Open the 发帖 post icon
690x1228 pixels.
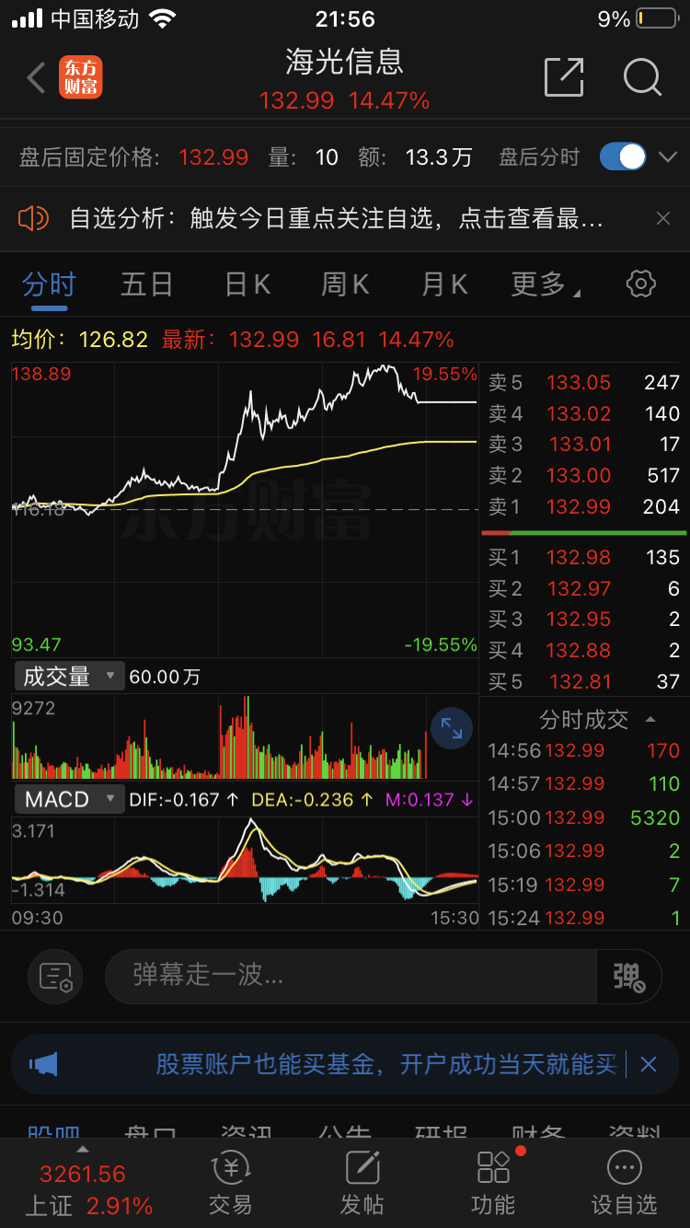pos(362,1184)
